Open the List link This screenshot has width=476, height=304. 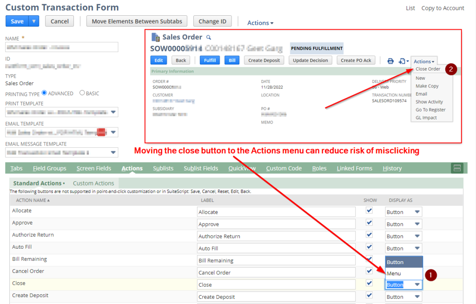pos(410,8)
